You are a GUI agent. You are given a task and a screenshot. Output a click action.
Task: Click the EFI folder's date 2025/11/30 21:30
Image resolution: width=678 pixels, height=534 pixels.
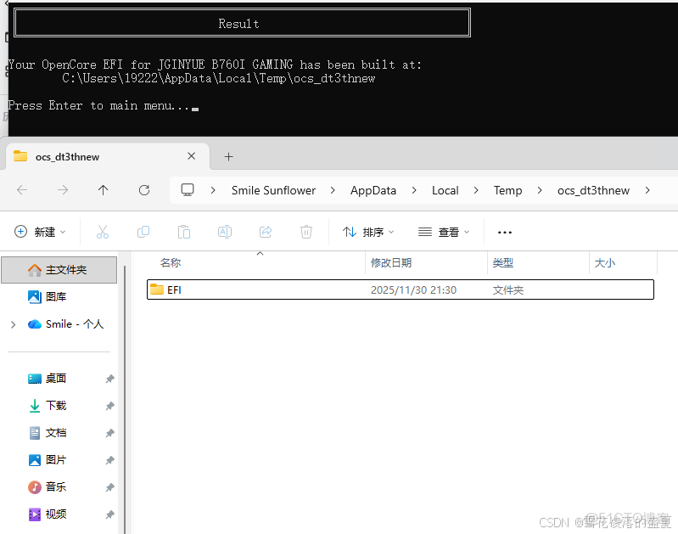pyautogui.click(x=413, y=290)
